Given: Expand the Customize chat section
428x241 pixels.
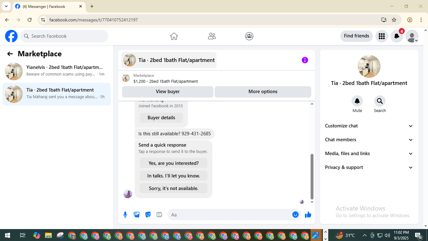Looking at the screenshot, I should coord(369,126).
